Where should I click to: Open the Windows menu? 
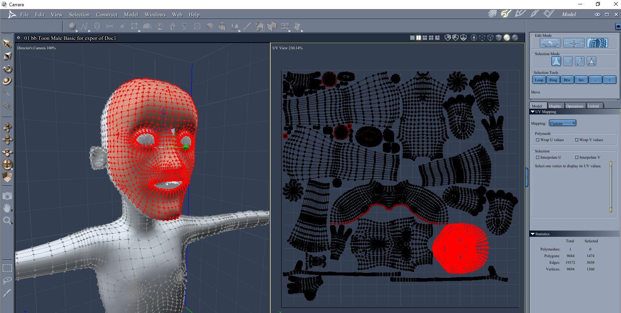pos(155,14)
